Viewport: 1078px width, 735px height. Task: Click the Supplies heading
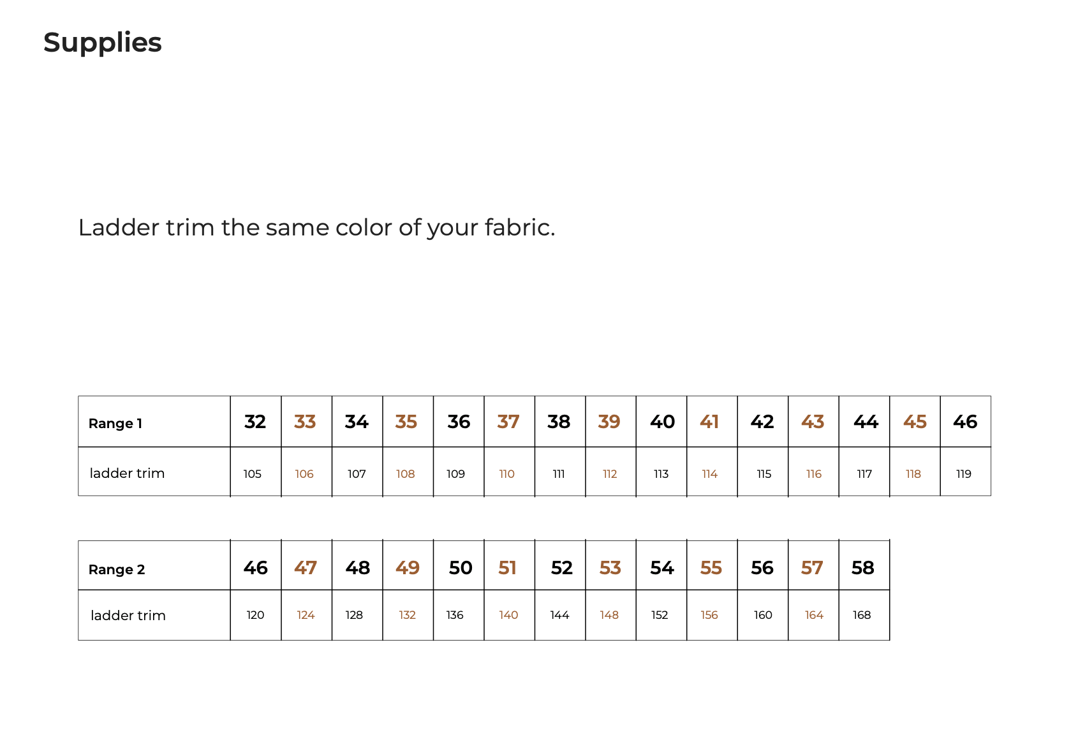coord(103,43)
